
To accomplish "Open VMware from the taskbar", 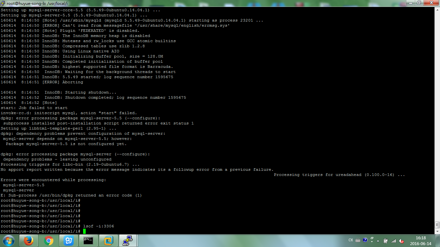I will click(109, 240).
